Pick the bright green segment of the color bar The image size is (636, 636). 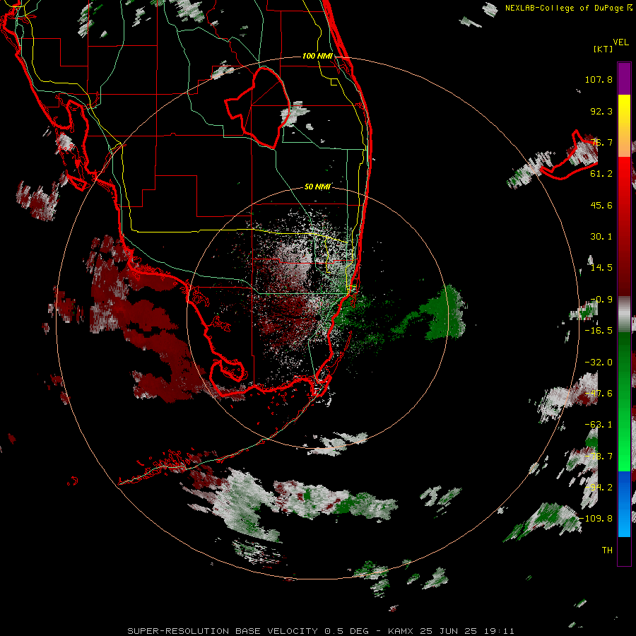624,446
